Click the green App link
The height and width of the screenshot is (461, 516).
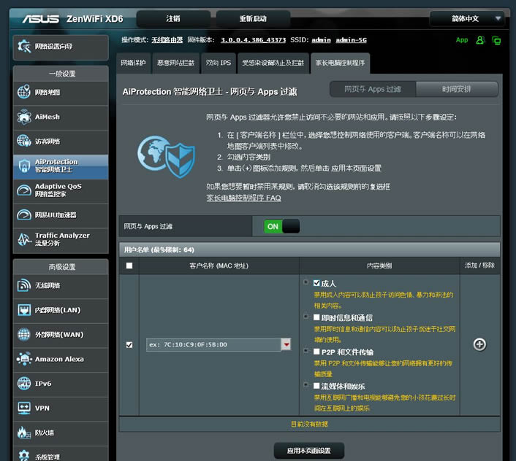[x=462, y=40]
